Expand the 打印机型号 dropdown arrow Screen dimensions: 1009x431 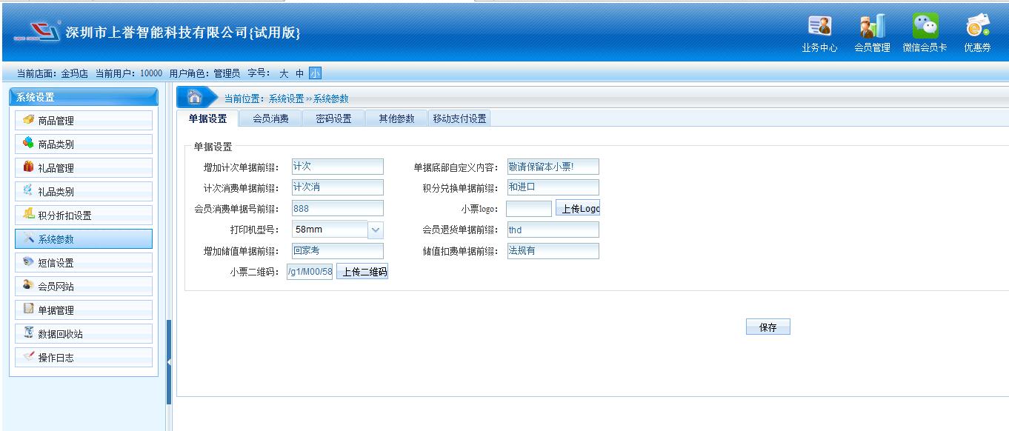click(x=376, y=230)
